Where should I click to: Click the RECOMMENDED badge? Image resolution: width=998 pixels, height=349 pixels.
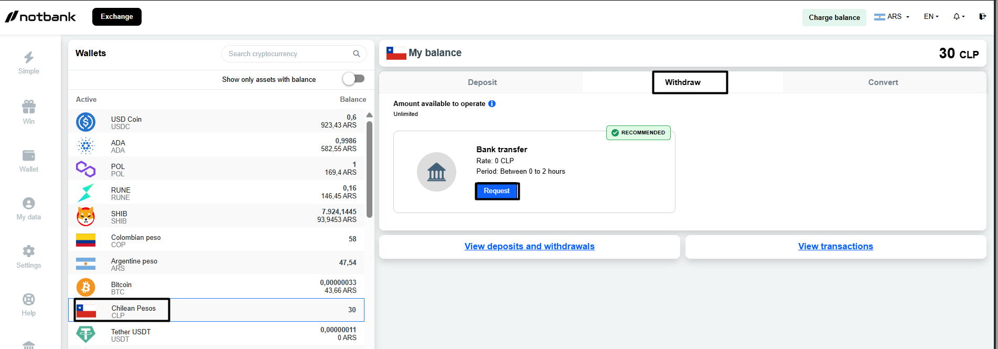click(x=638, y=133)
